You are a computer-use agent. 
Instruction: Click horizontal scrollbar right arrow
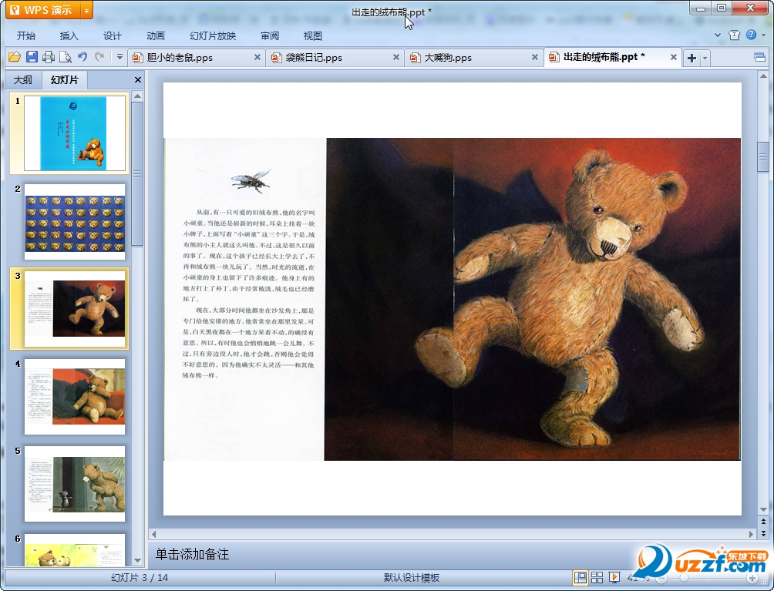click(752, 534)
